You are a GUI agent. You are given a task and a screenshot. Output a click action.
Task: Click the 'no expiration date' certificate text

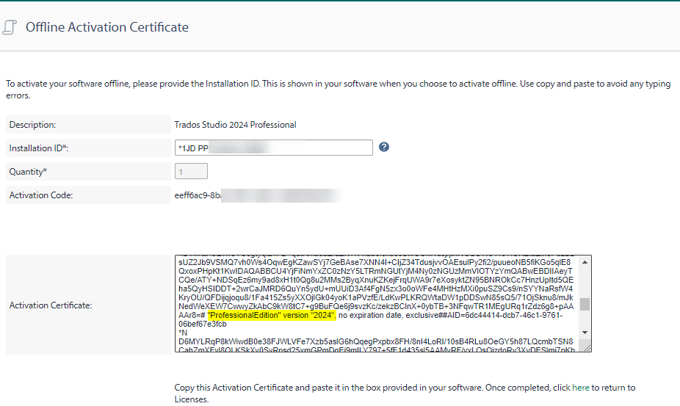[x=370, y=316]
